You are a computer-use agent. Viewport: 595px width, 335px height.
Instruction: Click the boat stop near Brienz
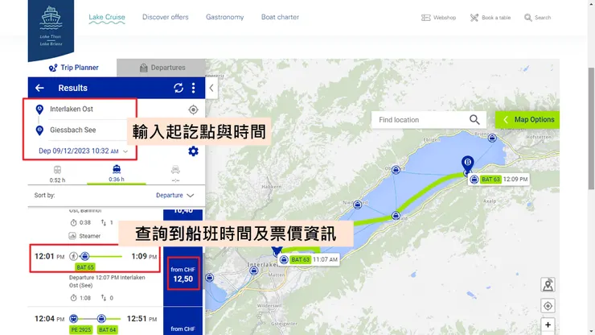tap(492, 138)
